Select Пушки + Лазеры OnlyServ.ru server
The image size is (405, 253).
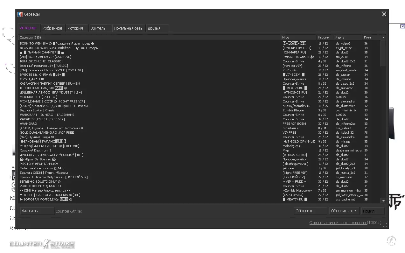coord(199,177)
